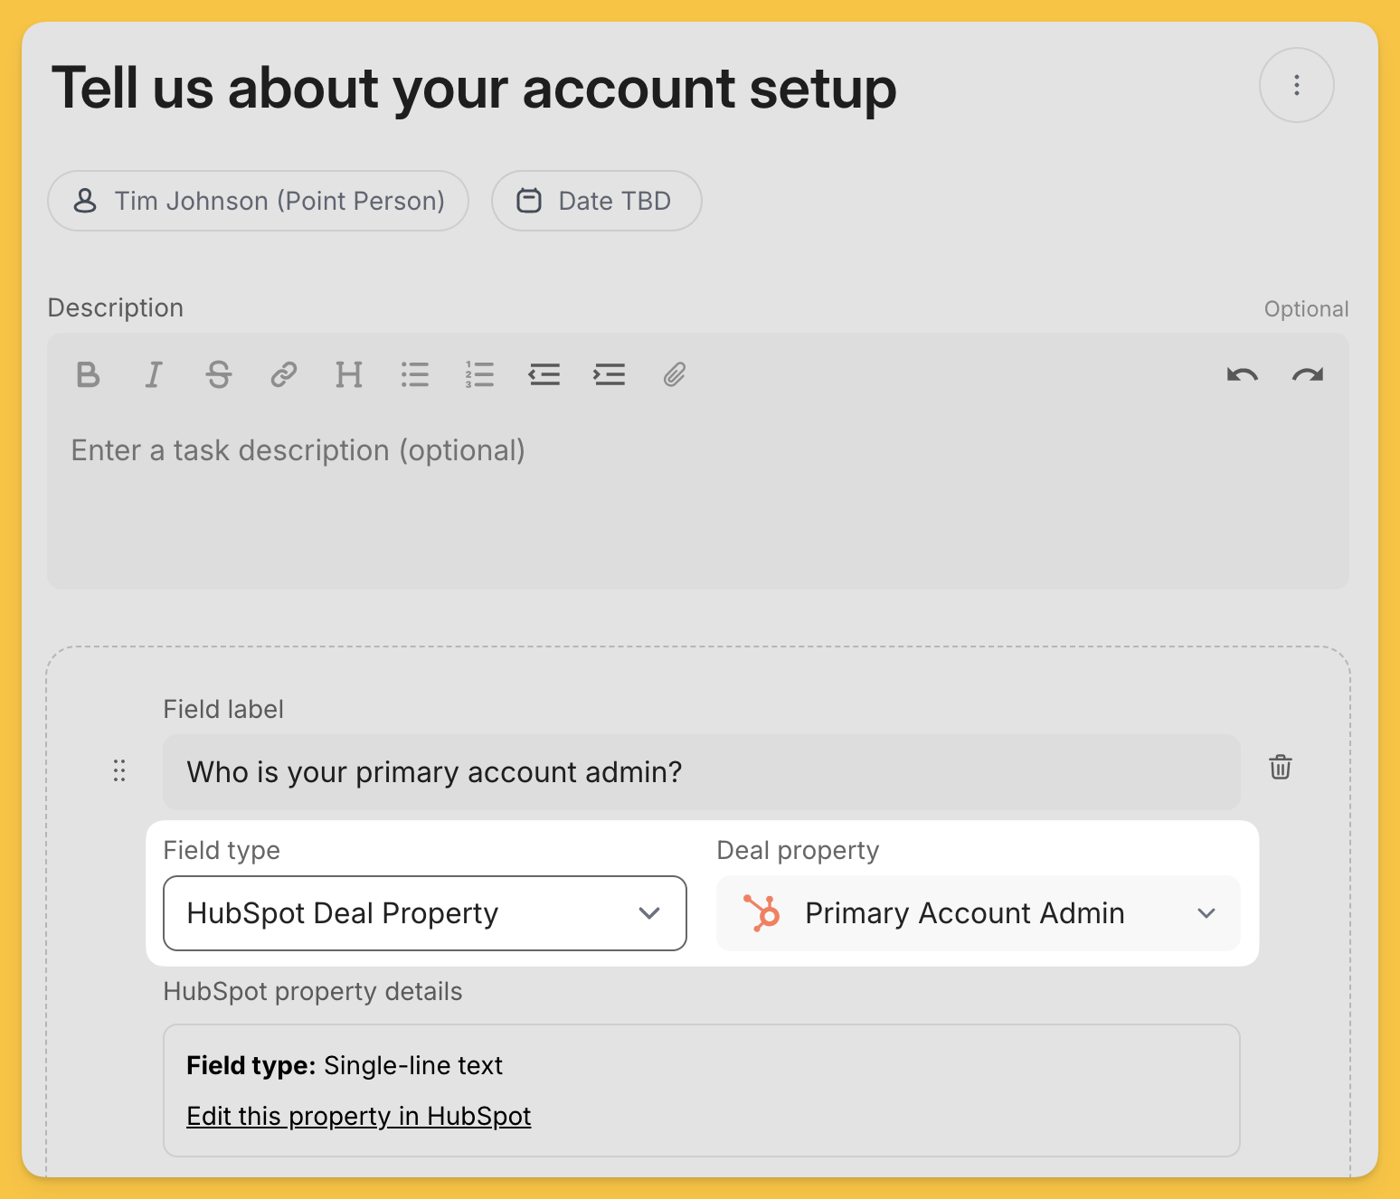The image size is (1400, 1199).
Task: Toggle strikethrough text formatting
Action: (x=219, y=374)
